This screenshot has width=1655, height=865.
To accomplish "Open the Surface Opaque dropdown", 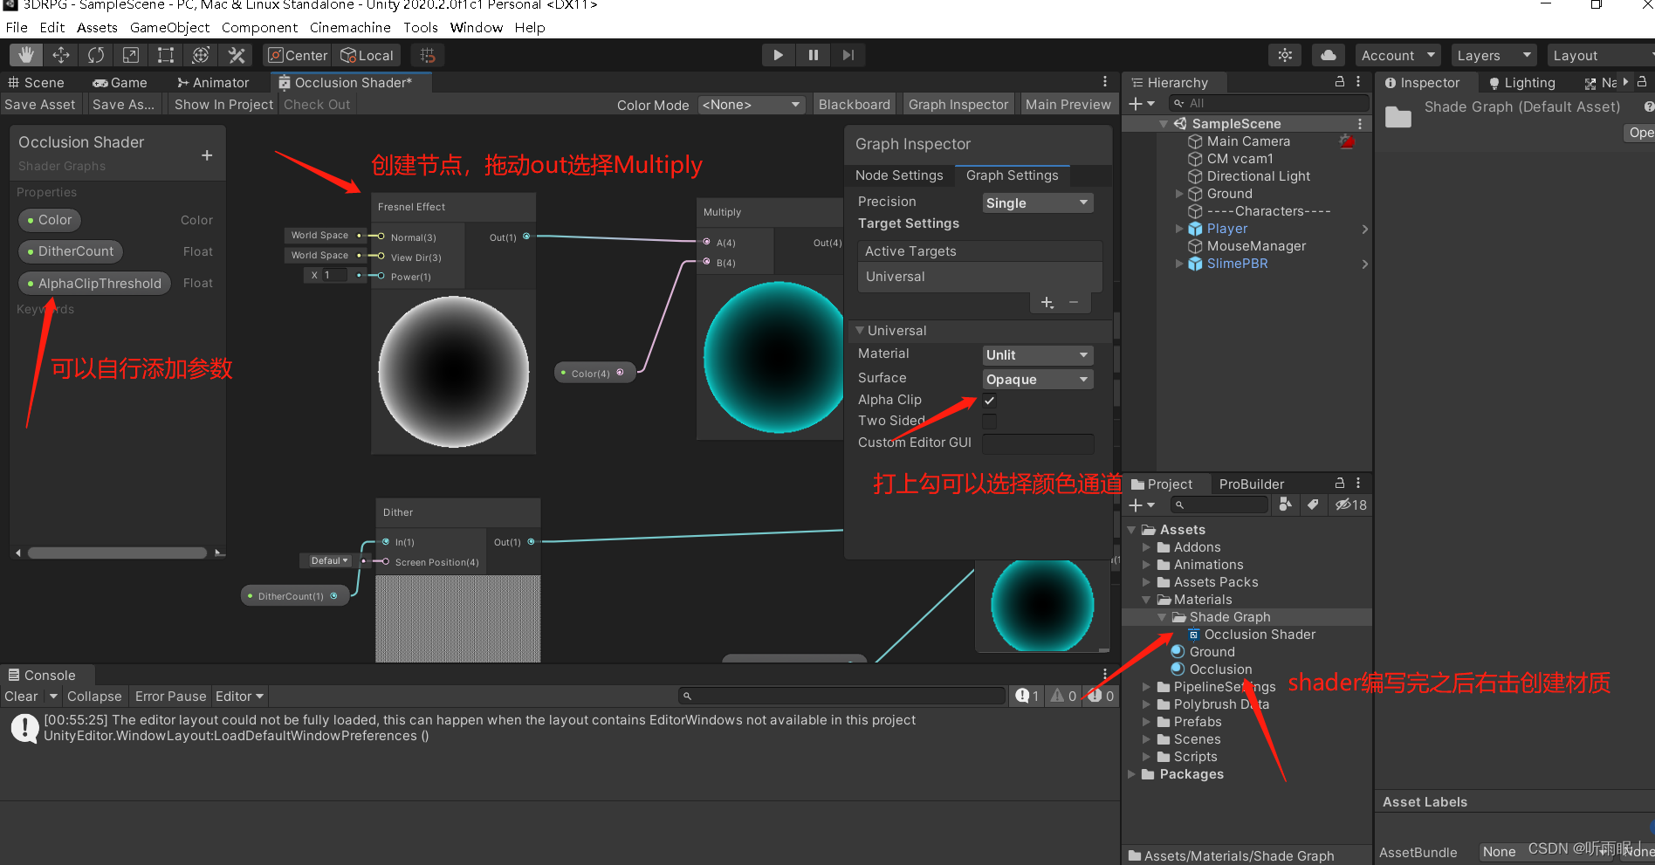I will click(x=1038, y=379).
